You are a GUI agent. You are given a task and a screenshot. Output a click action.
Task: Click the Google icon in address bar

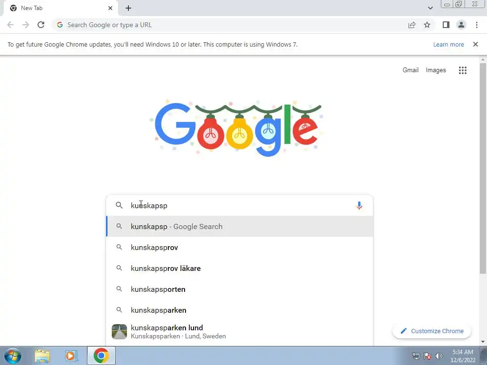59,25
